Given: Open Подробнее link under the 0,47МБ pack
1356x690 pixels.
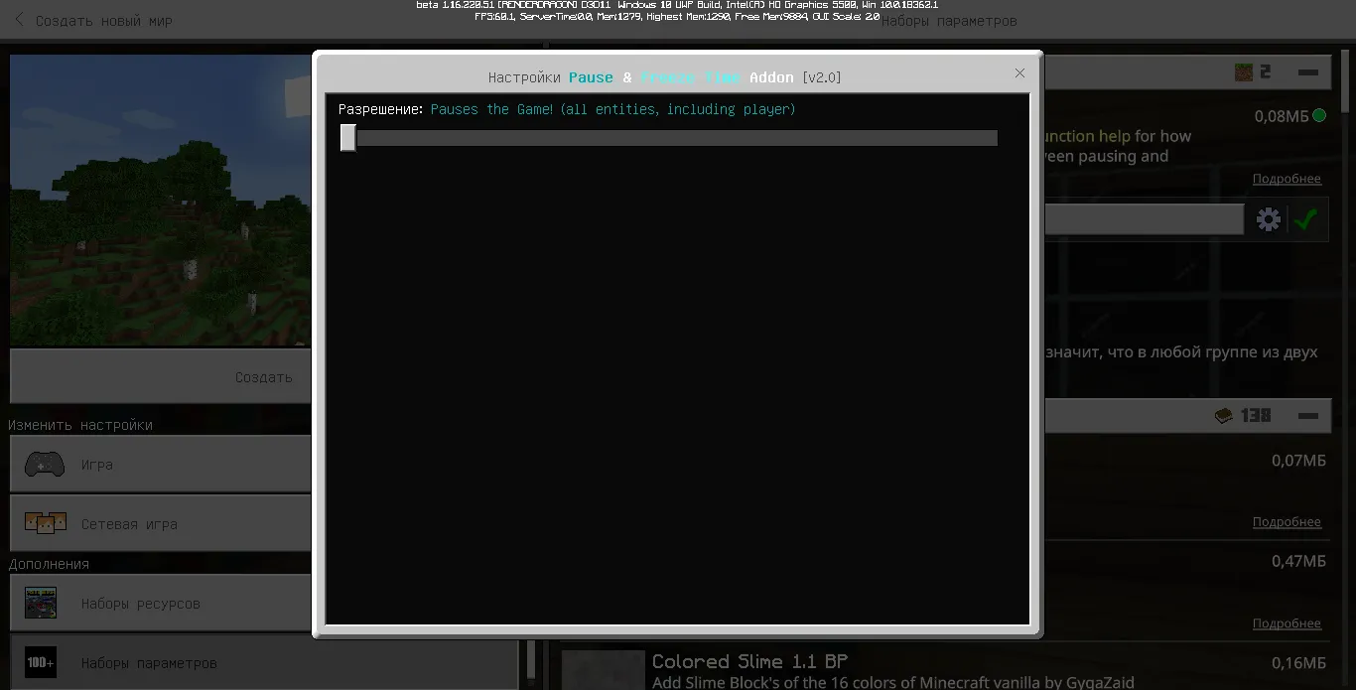Looking at the screenshot, I should click(x=1287, y=623).
